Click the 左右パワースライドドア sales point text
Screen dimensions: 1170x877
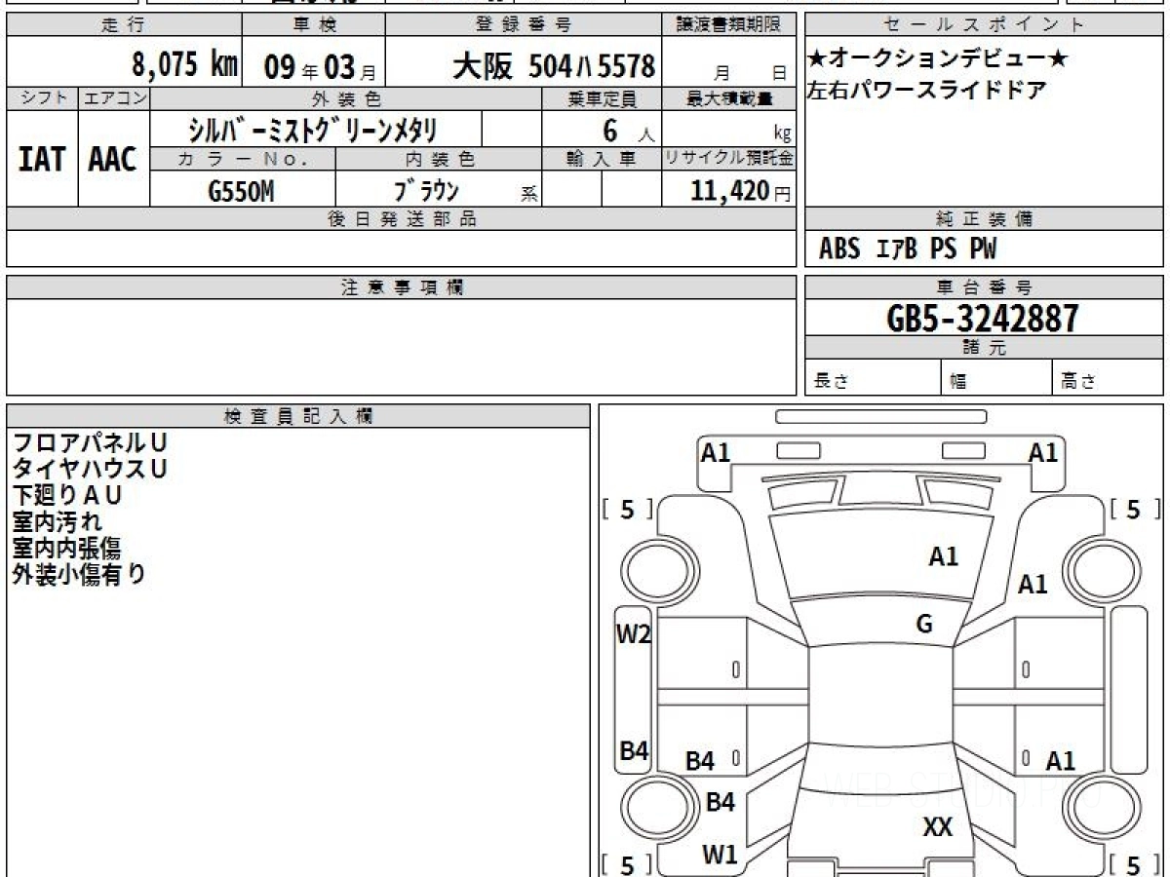coord(926,91)
